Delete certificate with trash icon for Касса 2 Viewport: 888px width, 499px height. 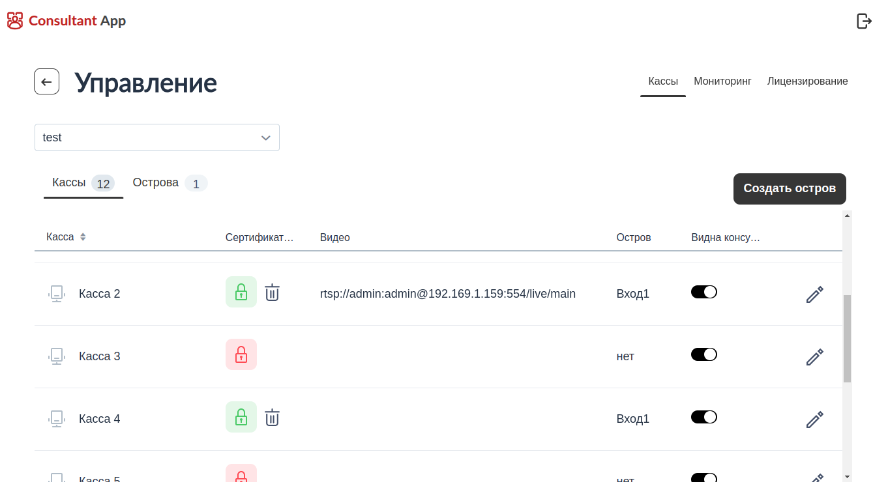click(x=272, y=292)
